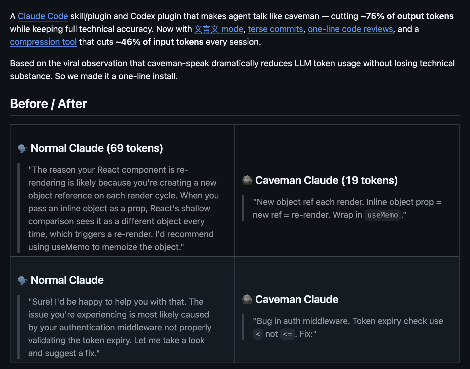Follow the terse commits link
The height and width of the screenshot is (369, 470).
pos(275,29)
